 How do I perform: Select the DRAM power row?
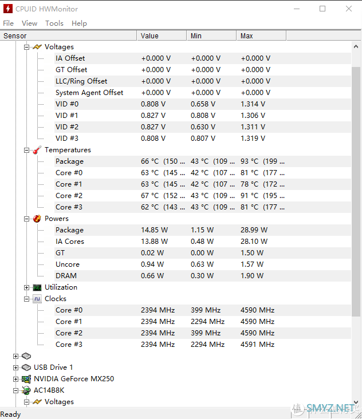coord(203,276)
